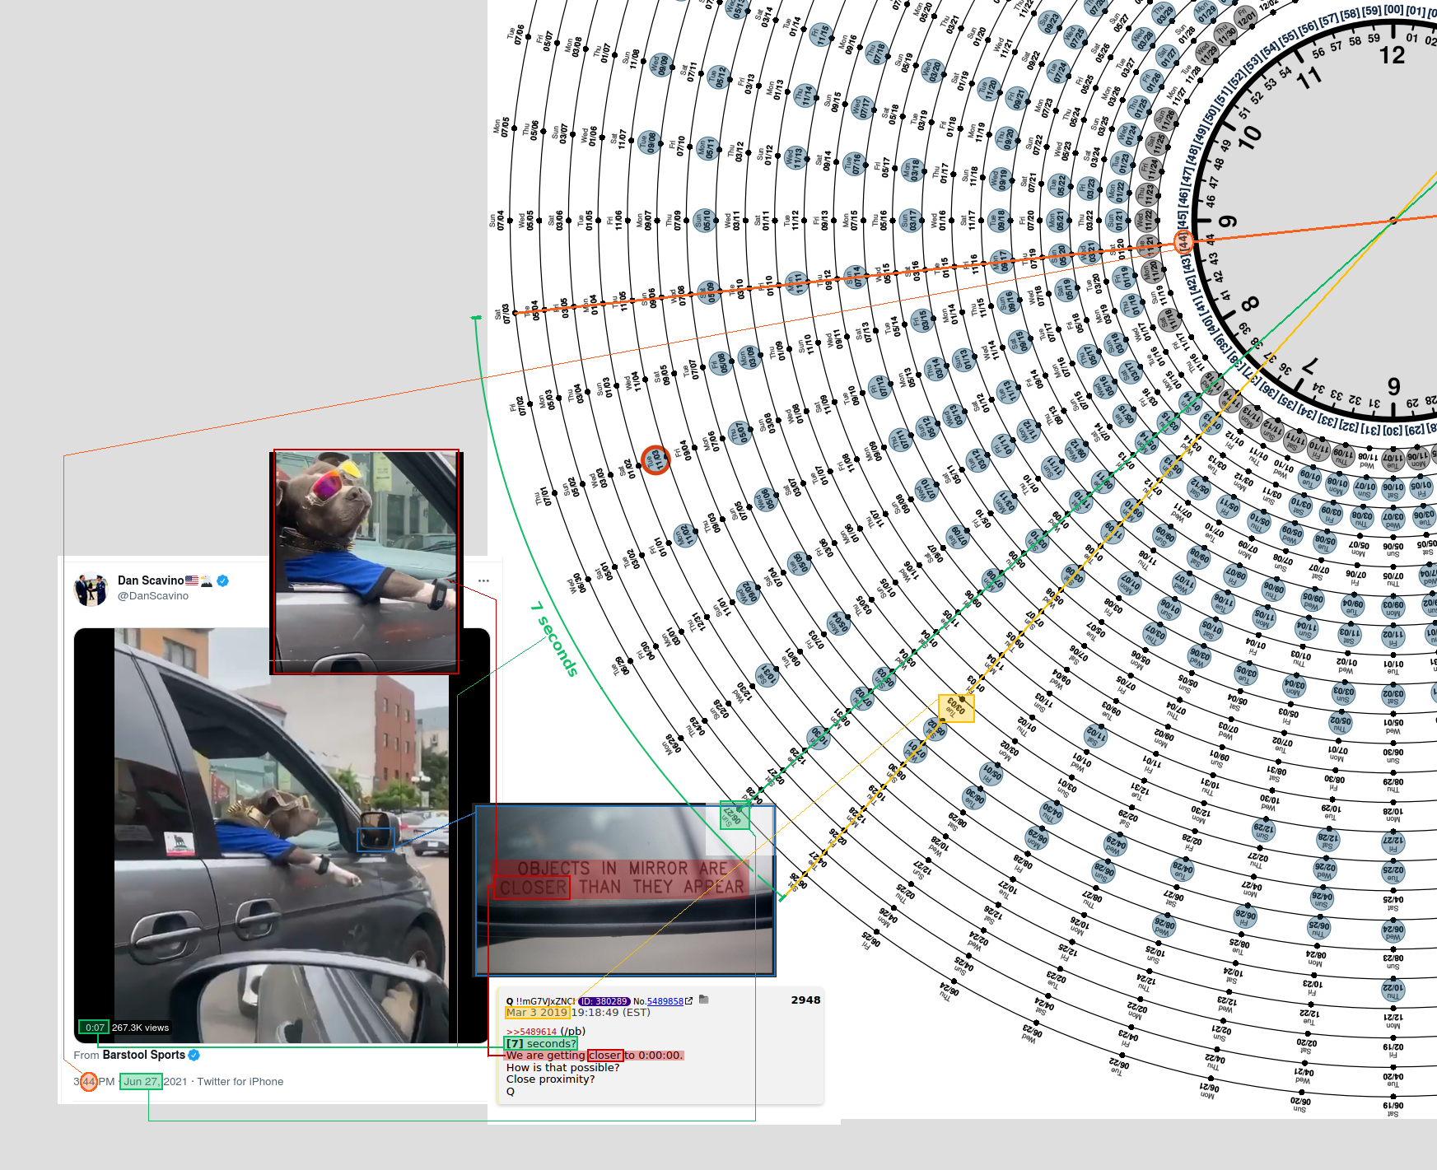Click the blue verified badge beside Dan Scavino
This screenshot has width=1437, height=1170.
[x=222, y=580]
